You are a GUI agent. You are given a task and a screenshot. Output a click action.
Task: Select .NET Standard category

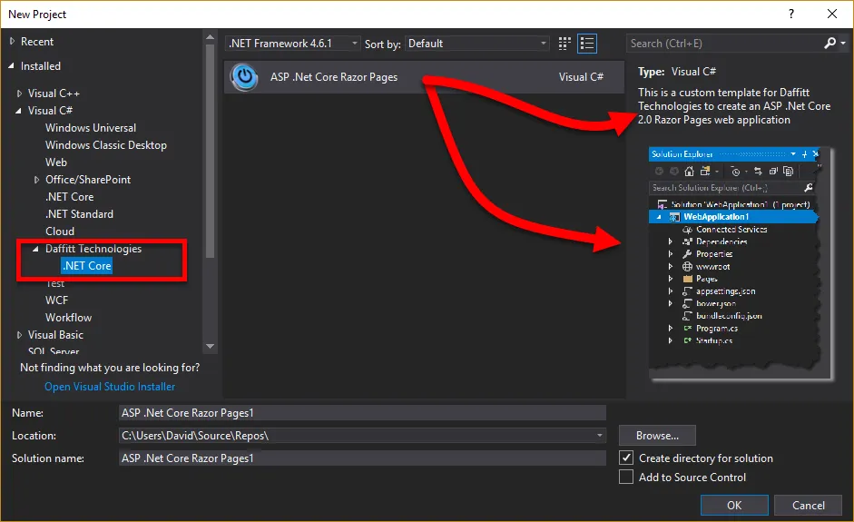coord(80,214)
